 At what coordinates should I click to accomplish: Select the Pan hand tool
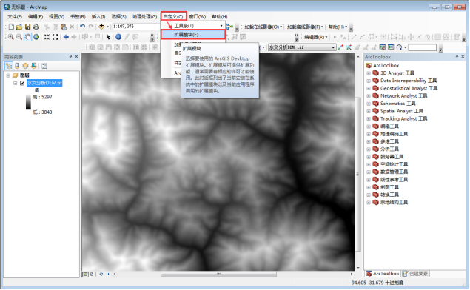click(27, 37)
